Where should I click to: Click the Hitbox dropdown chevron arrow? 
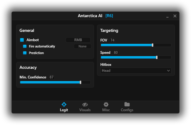(168, 71)
